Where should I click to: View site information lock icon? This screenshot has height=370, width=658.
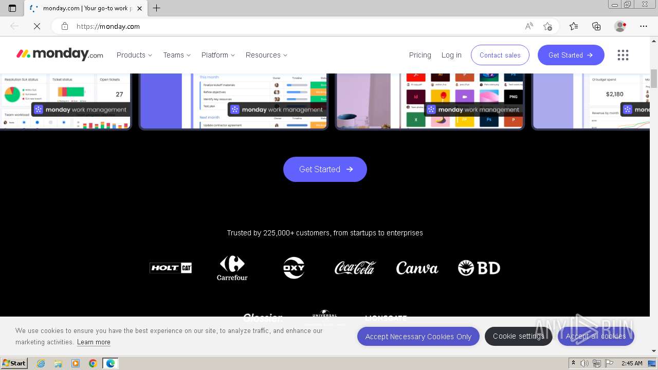[65, 26]
